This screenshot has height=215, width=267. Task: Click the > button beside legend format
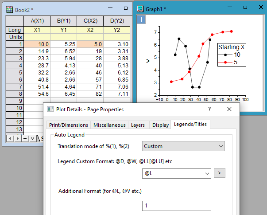pyautogui.click(x=220, y=173)
